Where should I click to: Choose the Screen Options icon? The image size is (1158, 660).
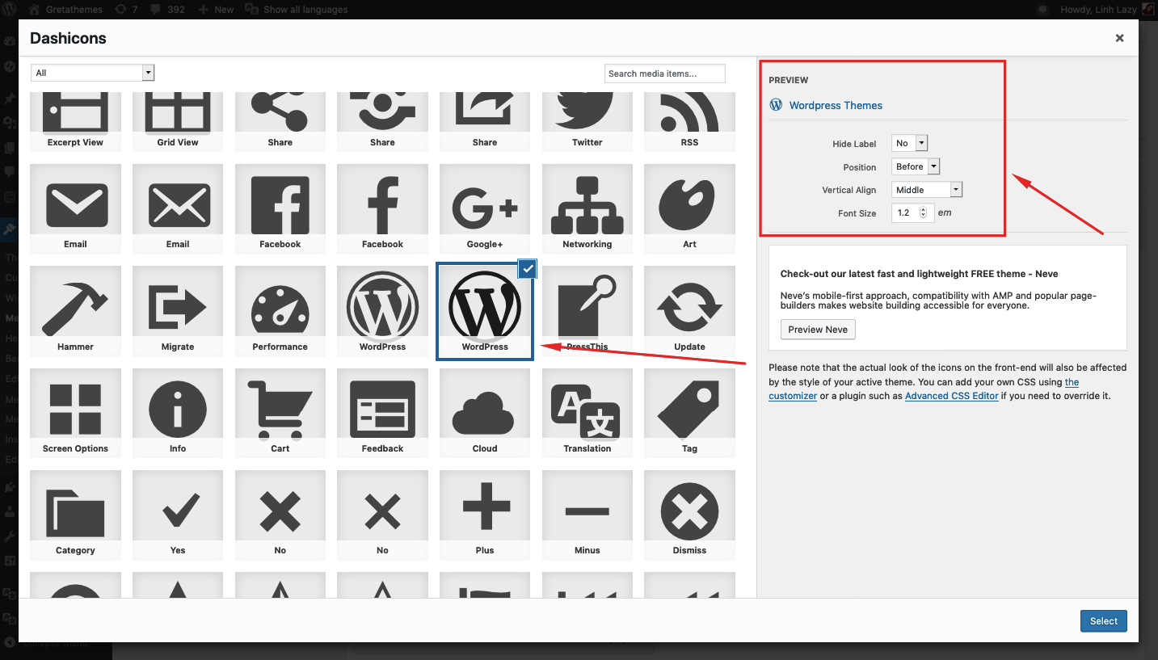coord(75,414)
